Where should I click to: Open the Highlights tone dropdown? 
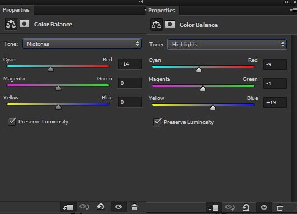[227, 45]
